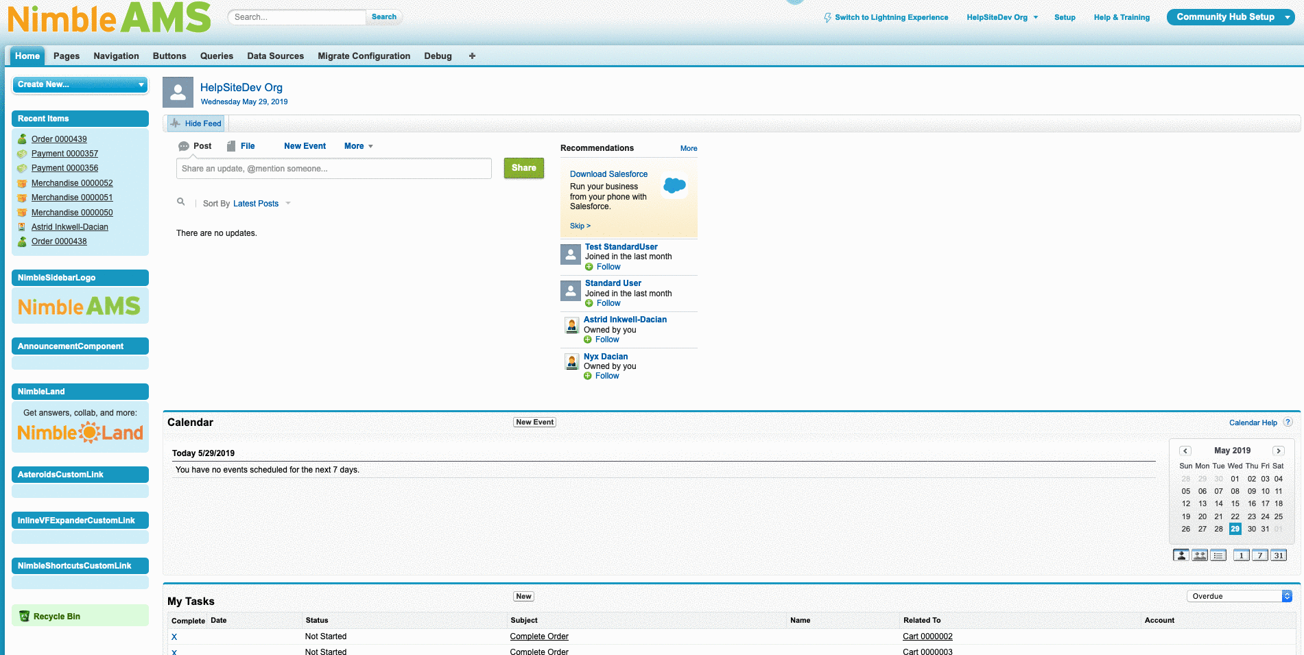Open the single user calendar view icon
This screenshot has height=655, width=1304.
1181,556
